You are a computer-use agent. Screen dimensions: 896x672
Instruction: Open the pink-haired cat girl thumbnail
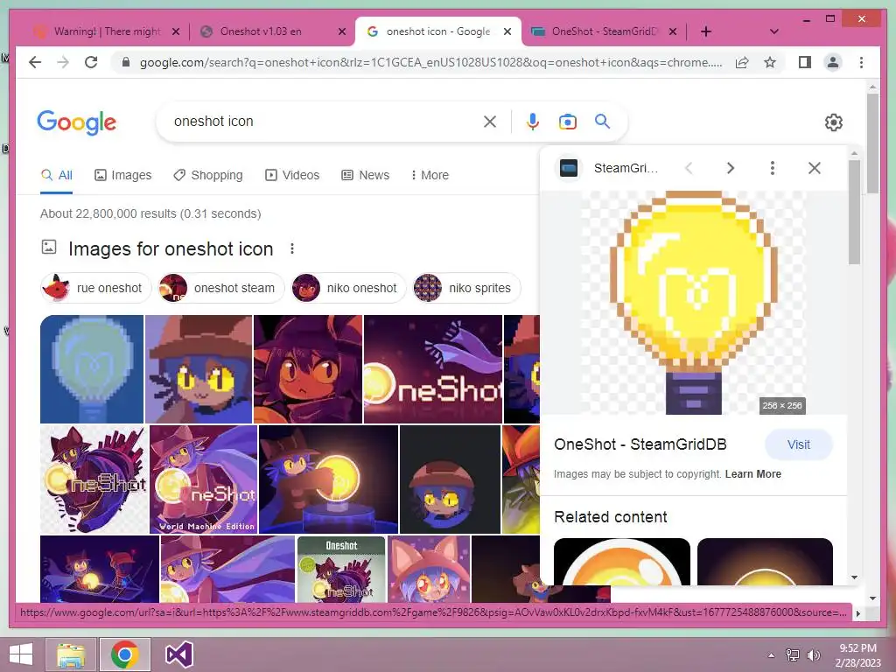[429, 569]
